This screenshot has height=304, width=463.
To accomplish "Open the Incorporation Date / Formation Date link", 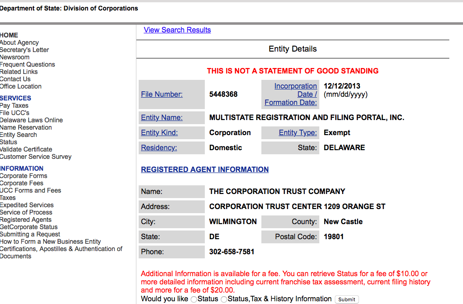I will [292, 94].
